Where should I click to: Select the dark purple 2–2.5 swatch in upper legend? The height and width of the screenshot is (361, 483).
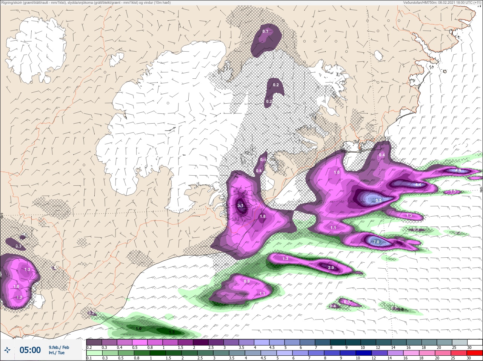(200, 342)
